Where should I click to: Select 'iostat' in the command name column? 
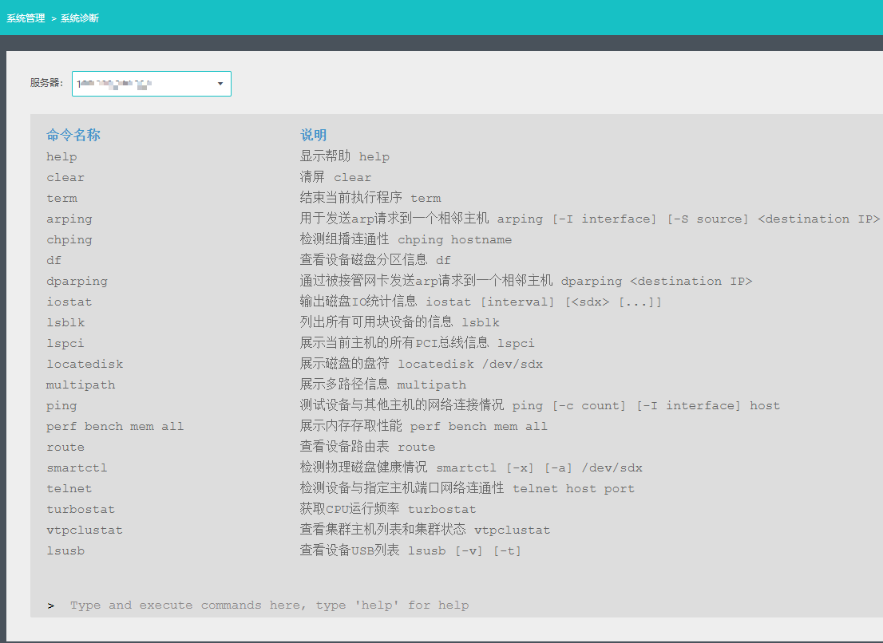click(x=69, y=302)
